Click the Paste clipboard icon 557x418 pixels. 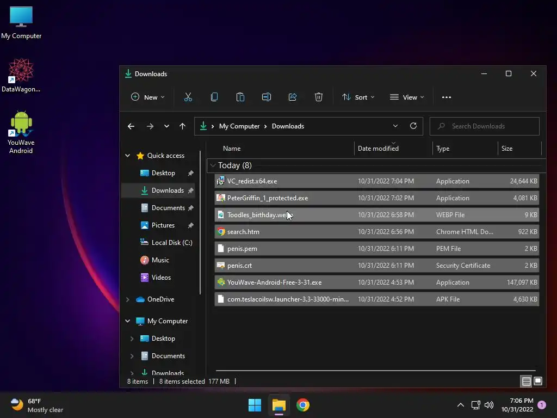pyautogui.click(x=240, y=97)
